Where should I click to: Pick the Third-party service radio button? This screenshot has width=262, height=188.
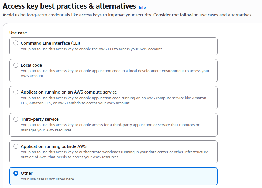pyautogui.click(x=16, y=119)
